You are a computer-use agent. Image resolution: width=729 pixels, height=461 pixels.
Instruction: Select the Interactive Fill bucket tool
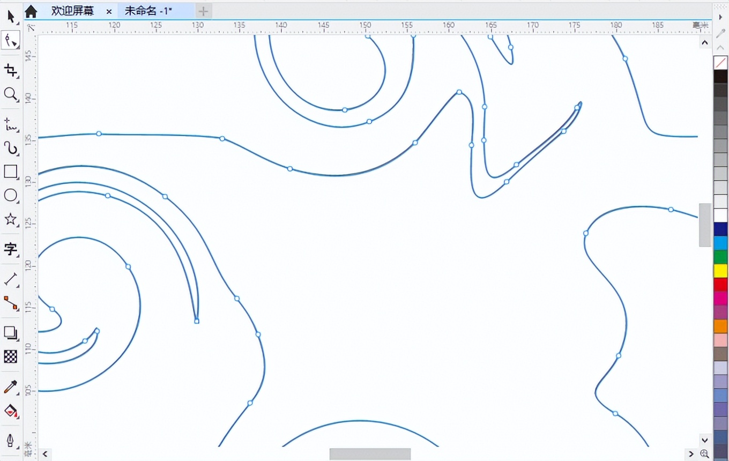(11, 411)
